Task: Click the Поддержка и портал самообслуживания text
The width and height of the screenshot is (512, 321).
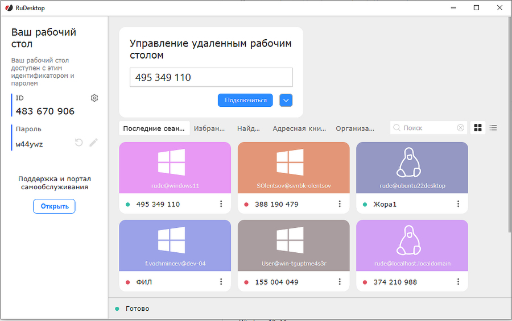Action: [55, 183]
